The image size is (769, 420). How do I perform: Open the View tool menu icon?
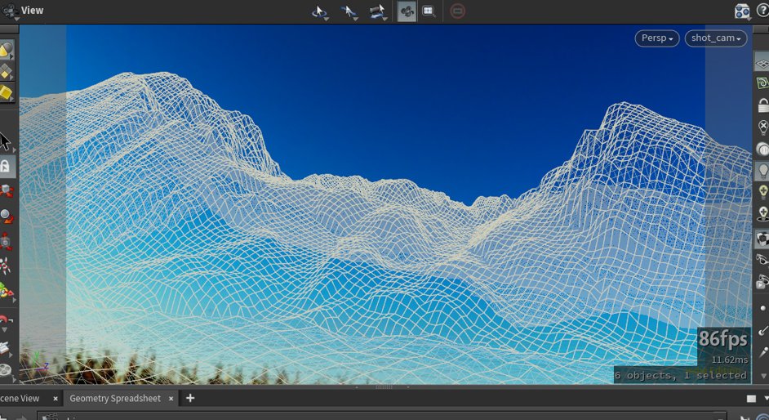click(x=9, y=11)
